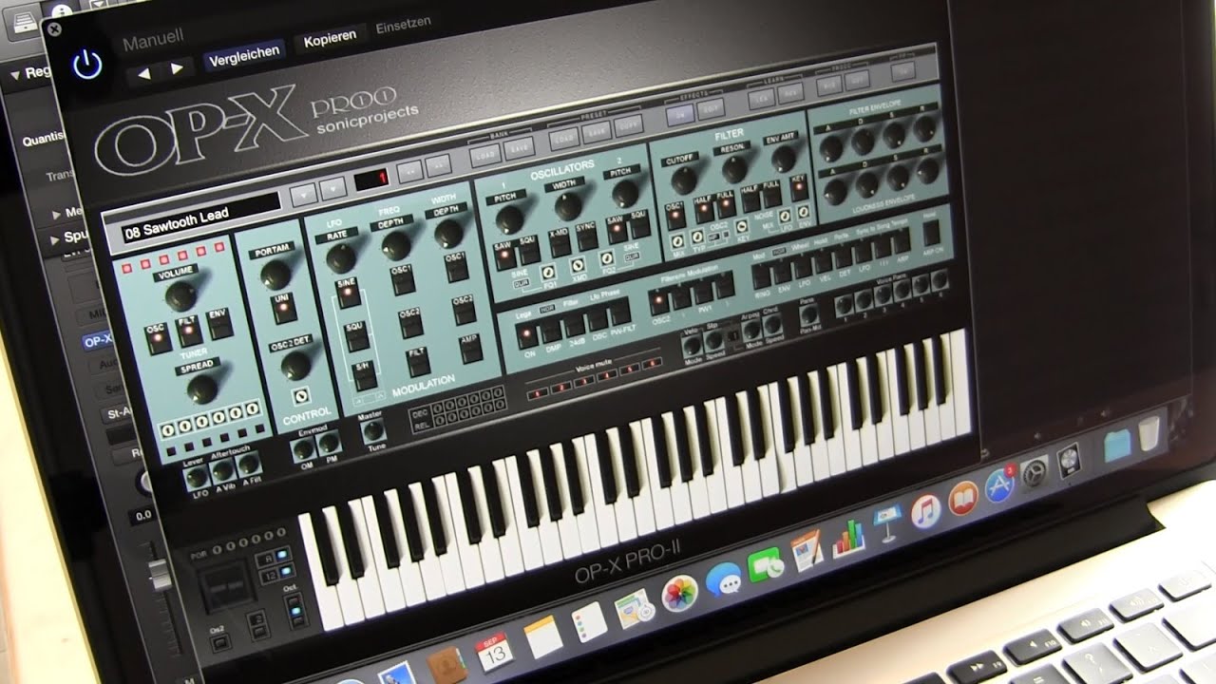Open iTunes in the Dock

(925, 512)
